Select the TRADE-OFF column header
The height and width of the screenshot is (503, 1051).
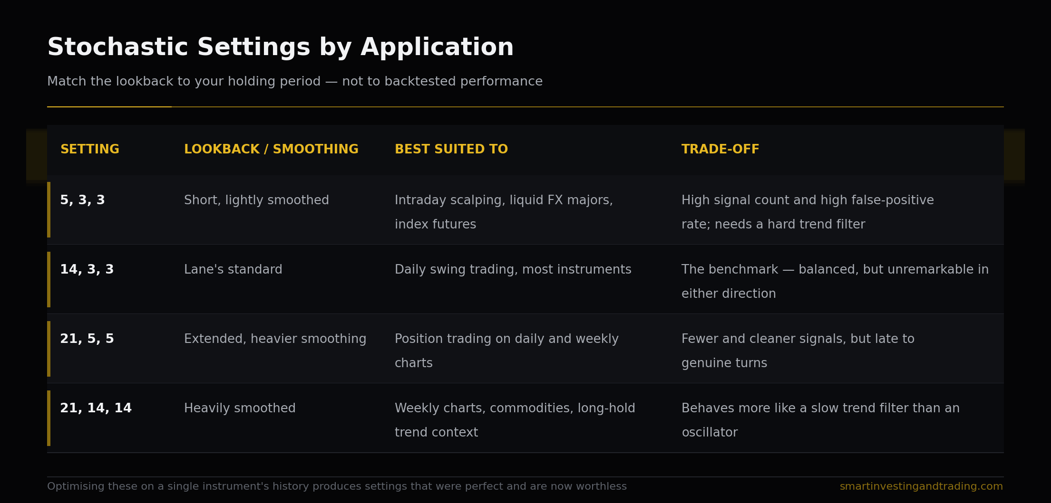coord(720,150)
